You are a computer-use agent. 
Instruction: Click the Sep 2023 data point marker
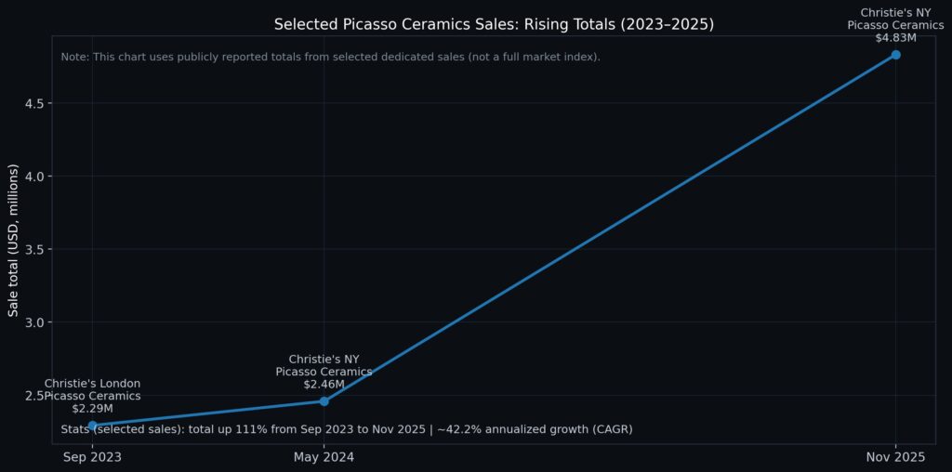(92, 426)
